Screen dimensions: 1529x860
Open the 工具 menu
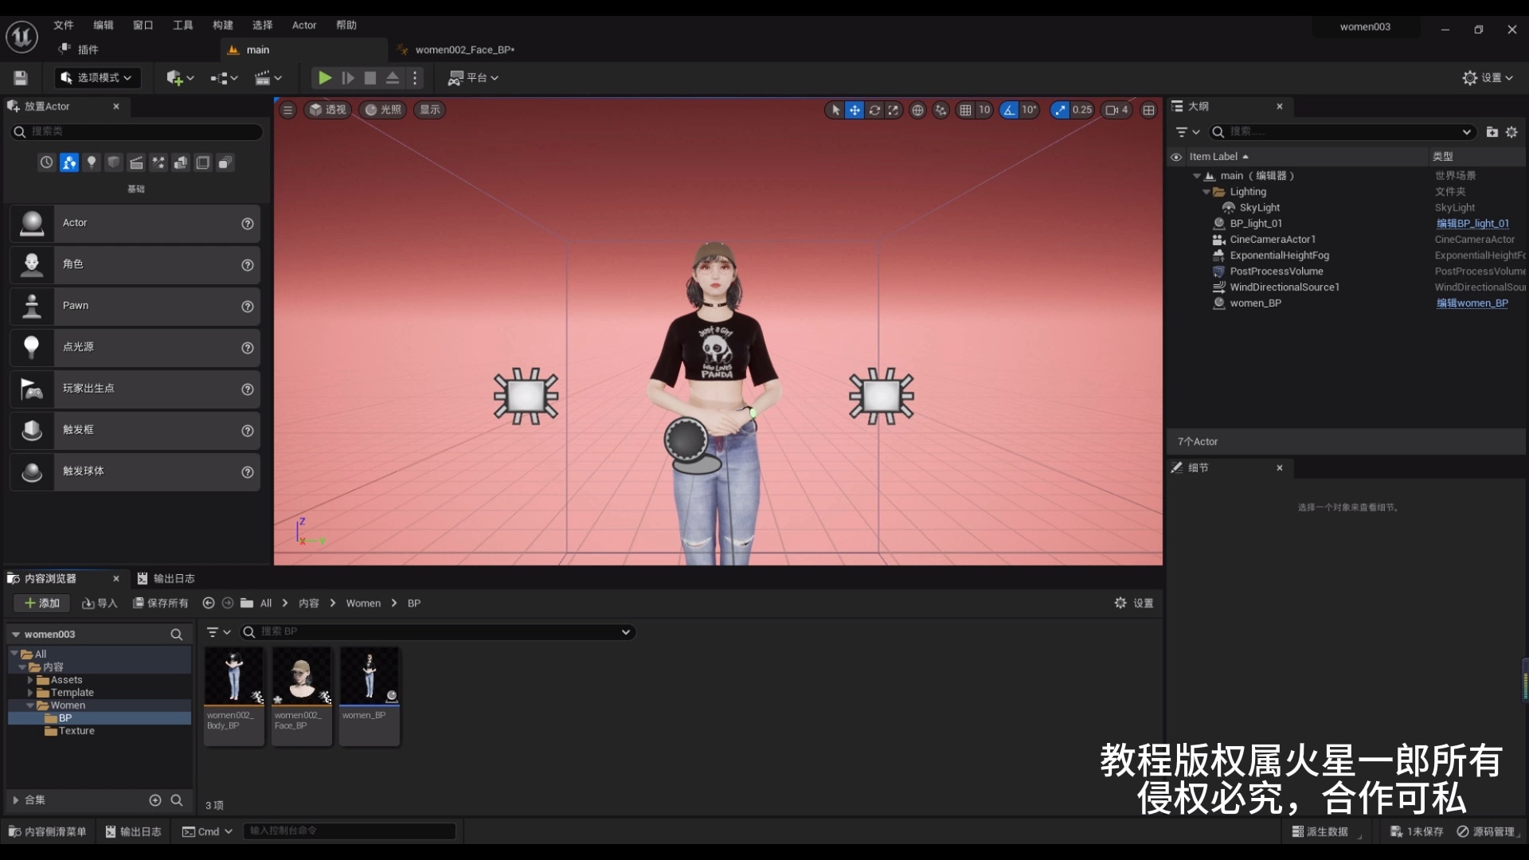click(x=182, y=25)
